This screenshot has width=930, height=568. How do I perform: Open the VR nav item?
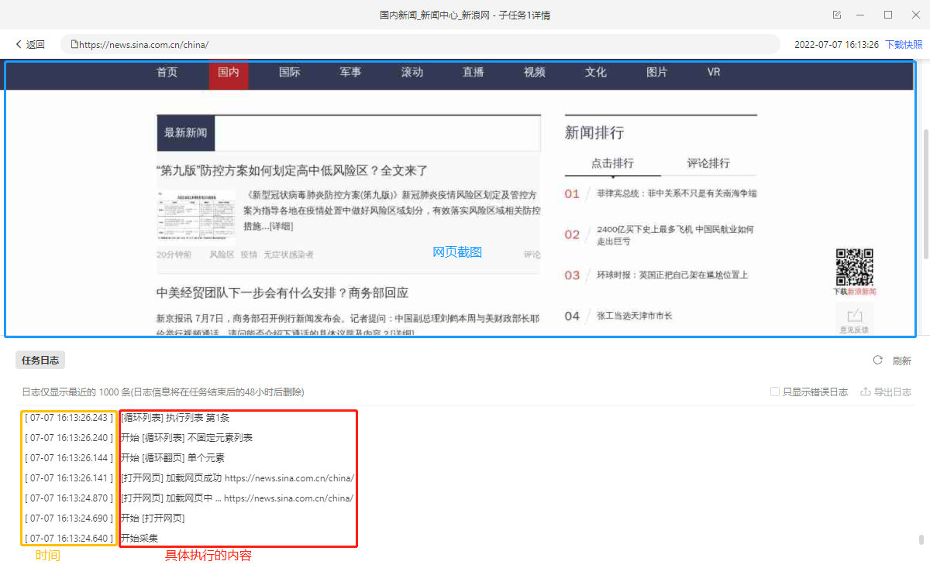pos(714,72)
